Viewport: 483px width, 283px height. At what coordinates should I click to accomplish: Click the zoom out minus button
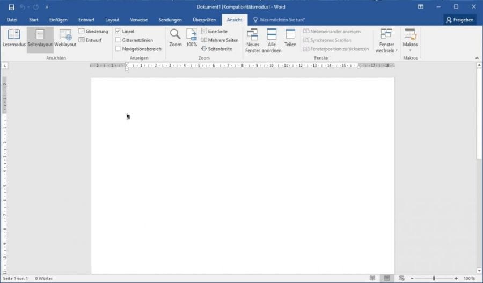tap(412, 278)
